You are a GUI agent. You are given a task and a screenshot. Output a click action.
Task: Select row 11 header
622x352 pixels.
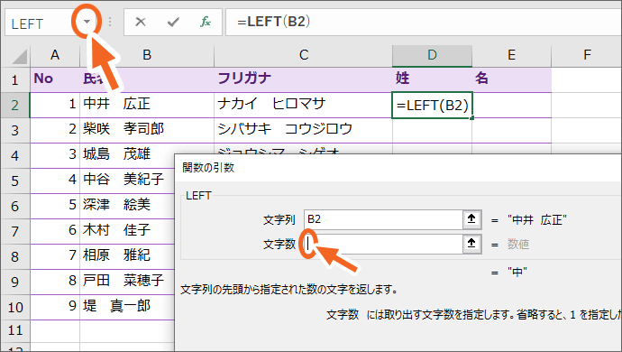15,330
